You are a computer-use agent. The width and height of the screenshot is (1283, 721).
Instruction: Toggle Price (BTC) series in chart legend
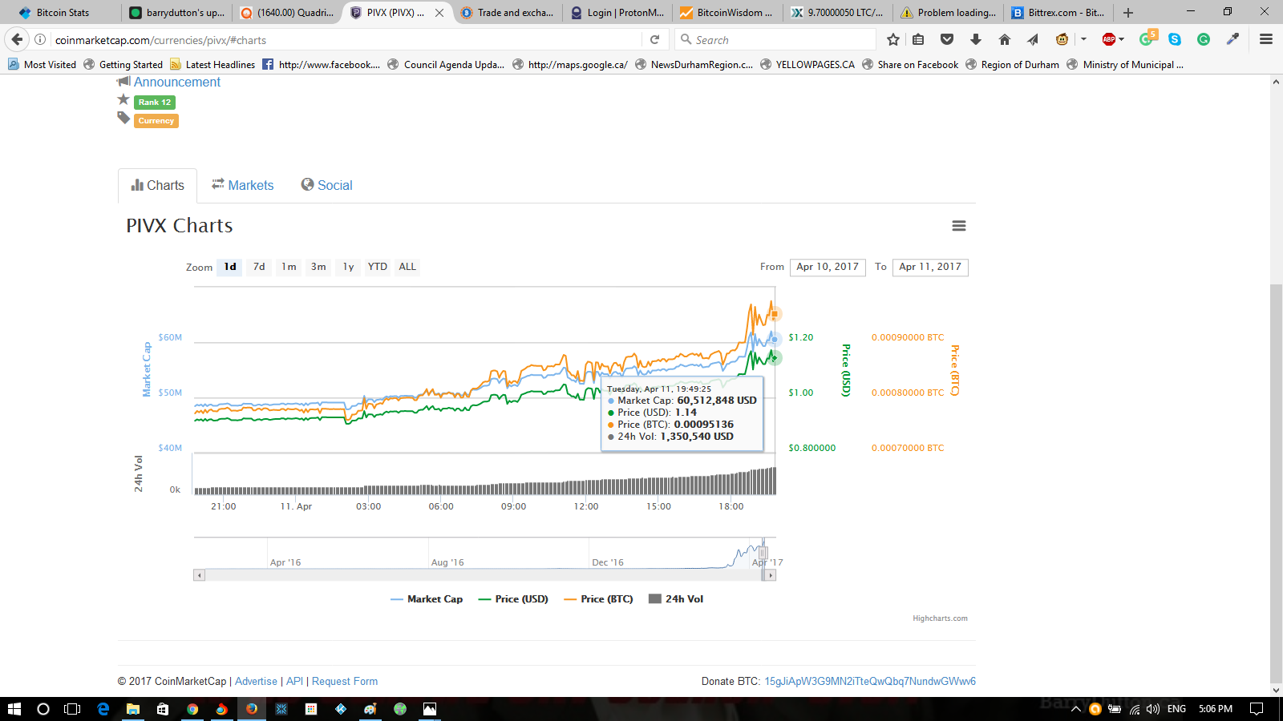pyautogui.click(x=598, y=599)
